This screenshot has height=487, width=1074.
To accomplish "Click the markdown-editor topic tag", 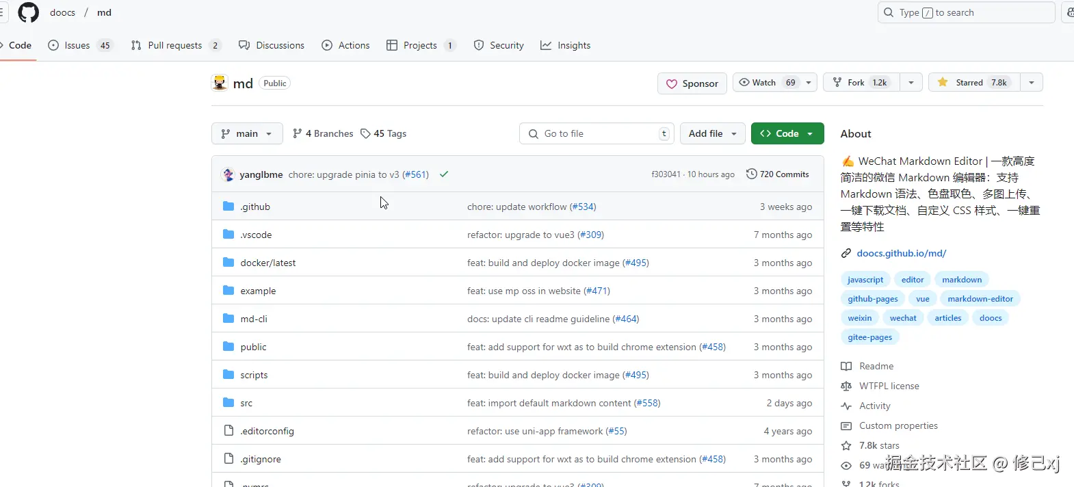I will [x=980, y=299].
